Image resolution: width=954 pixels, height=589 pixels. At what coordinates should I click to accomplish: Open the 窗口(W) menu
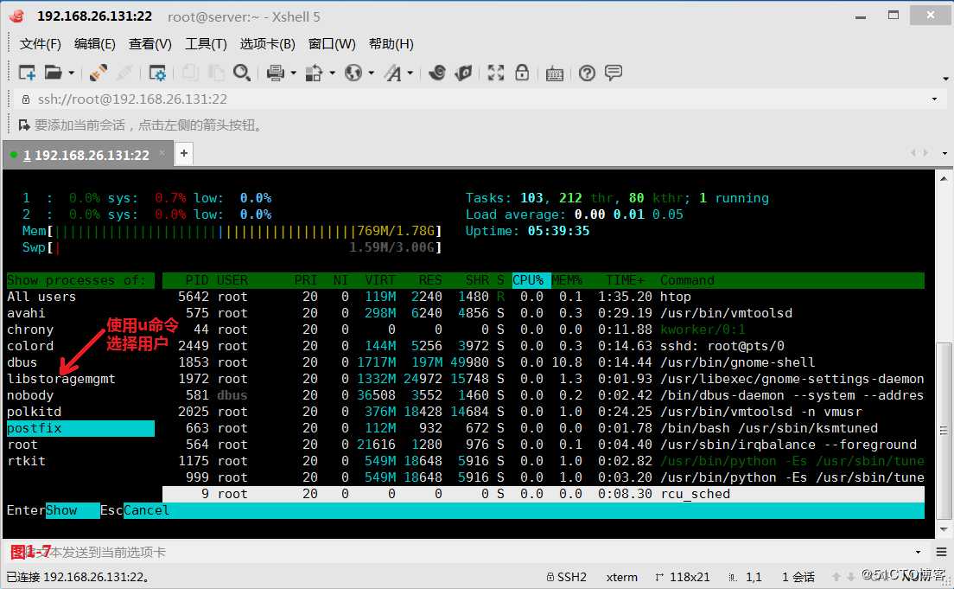pyautogui.click(x=332, y=44)
